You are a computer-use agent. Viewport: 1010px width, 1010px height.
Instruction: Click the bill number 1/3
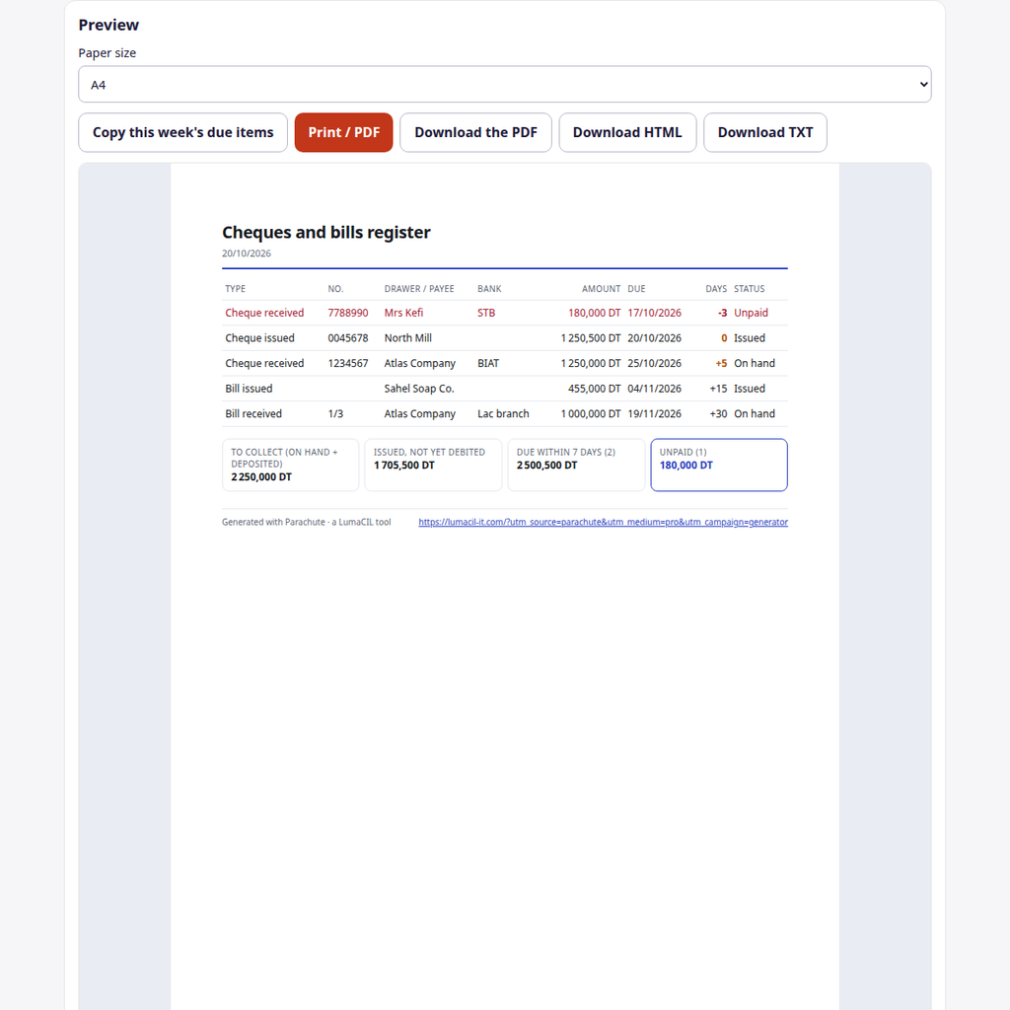[335, 413]
